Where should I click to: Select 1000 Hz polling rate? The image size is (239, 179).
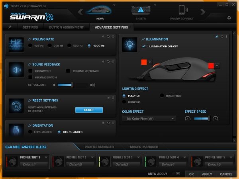click(x=89, y=46)
